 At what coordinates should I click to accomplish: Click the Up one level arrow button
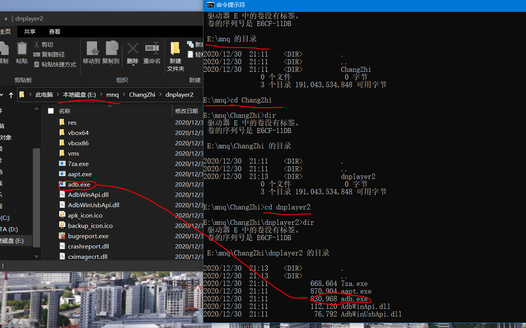(11, 95)
